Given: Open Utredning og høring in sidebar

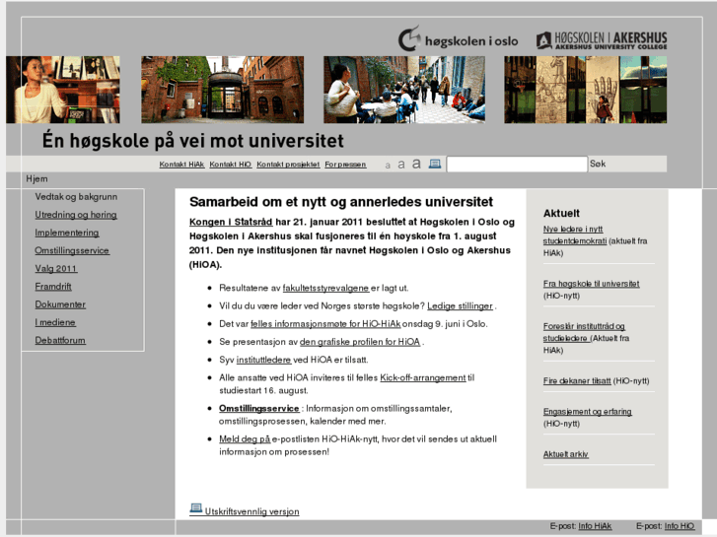Looking at the screenshot, I should click(76, 215).
